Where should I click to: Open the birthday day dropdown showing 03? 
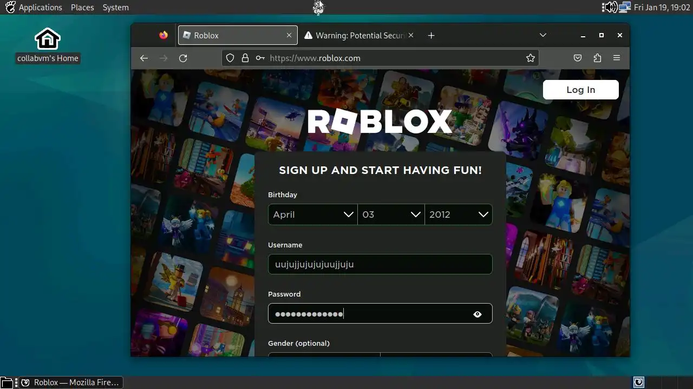(391, 214)
